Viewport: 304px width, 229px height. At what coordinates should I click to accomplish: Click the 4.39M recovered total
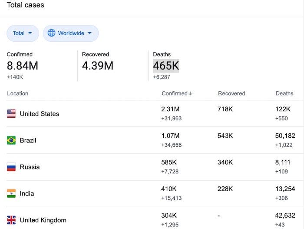(x=98, y=66)
